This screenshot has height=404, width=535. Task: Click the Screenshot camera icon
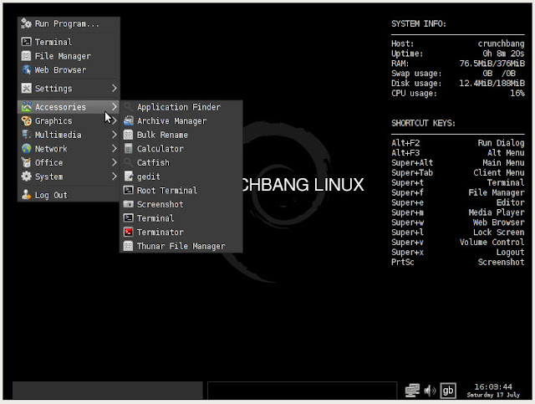[128, 204]
